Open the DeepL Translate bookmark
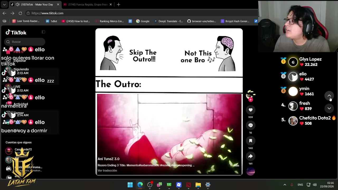This screenshot has width=338, height=190. tap(168, 21)
